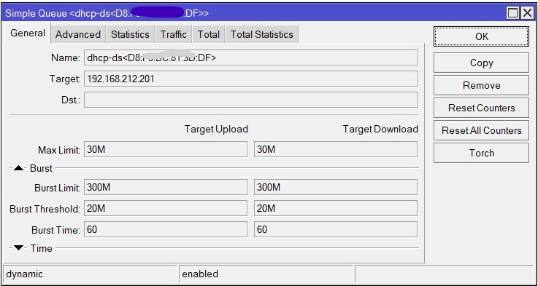Remove this simple queue

pos(481,85)
